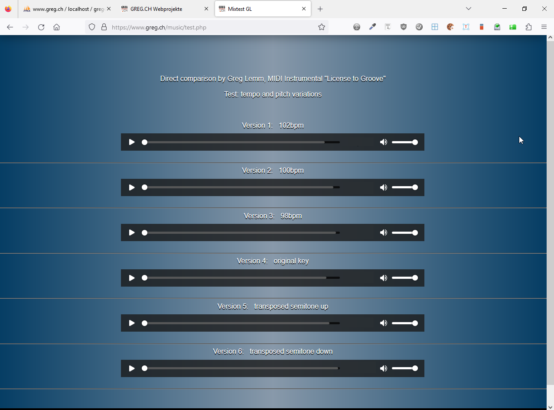Seek within the Version 1 102bpm progress bar
This screenshot has width=554, height=410.
[241, 142]
